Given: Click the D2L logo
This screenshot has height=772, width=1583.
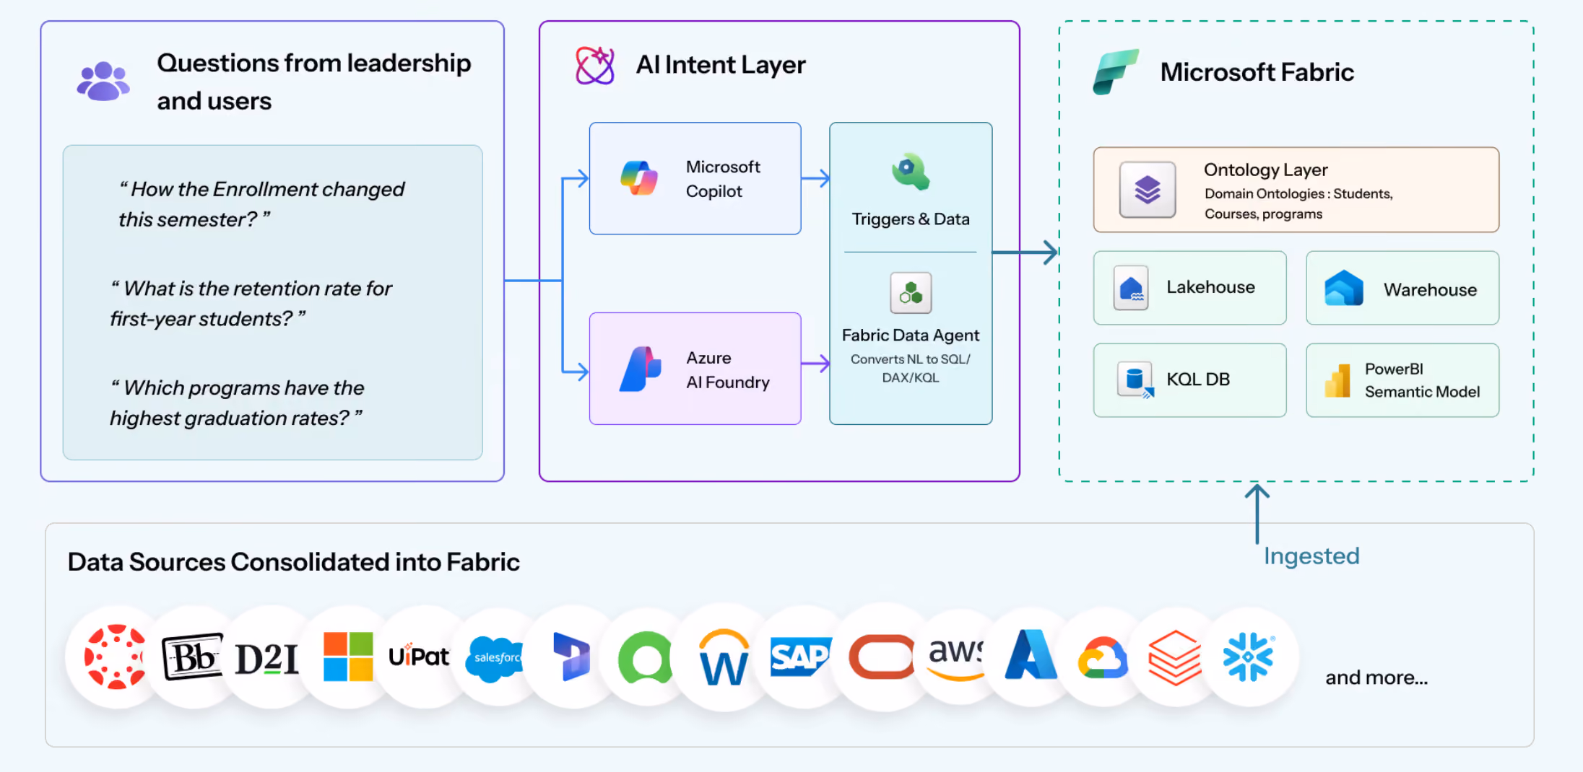Looking at the screenshot, I should click(x=267, y=658).
